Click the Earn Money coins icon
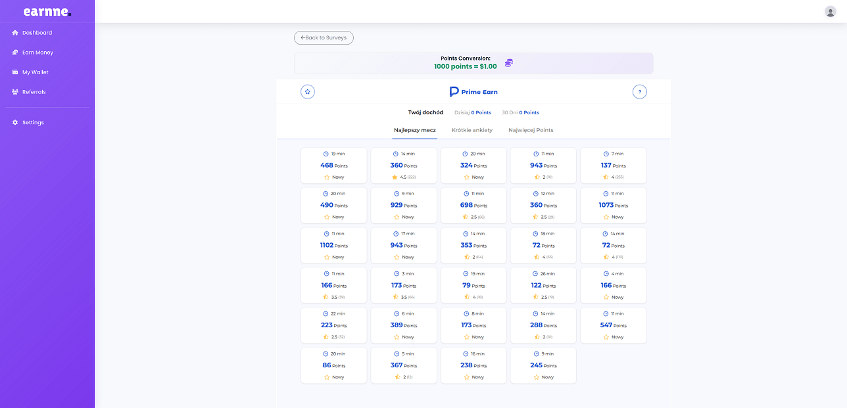 (15, 53)
